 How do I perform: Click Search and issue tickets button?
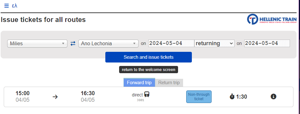pyautogui.click(x=149, y=57)
